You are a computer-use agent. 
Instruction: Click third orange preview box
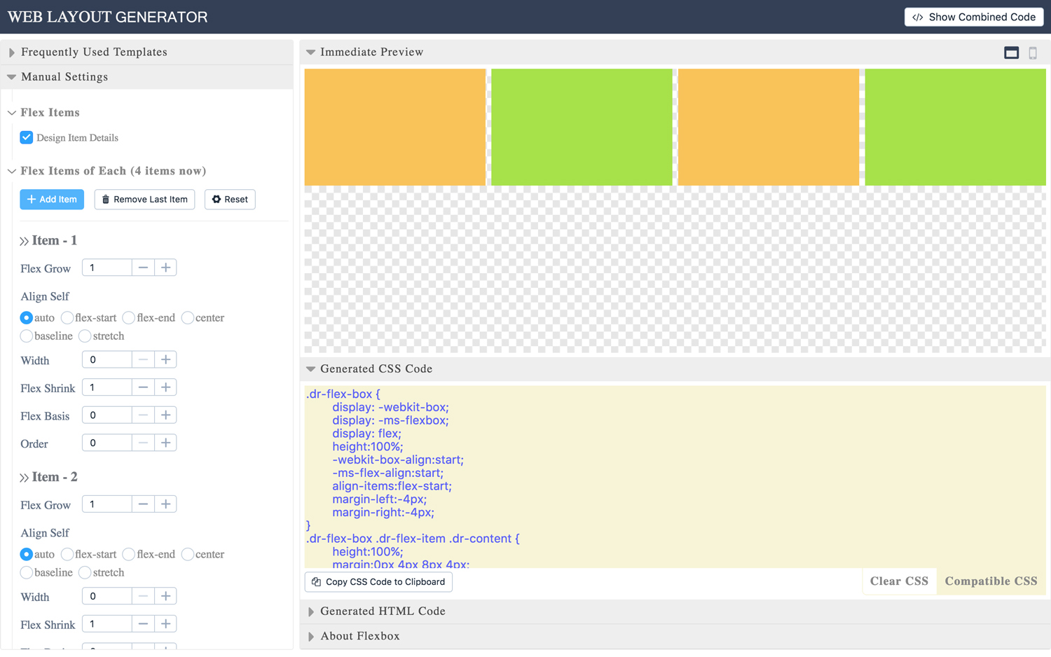[769, 127]
